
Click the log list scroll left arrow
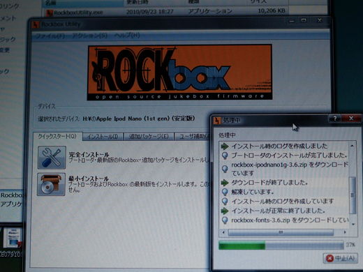coord(223,232)
